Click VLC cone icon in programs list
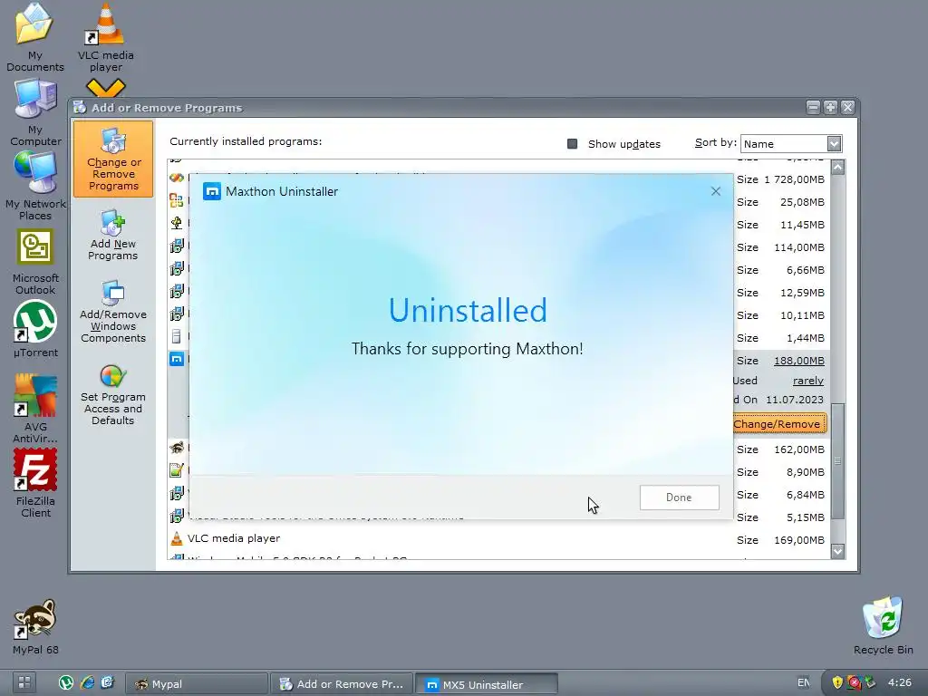 click(176, 538)
